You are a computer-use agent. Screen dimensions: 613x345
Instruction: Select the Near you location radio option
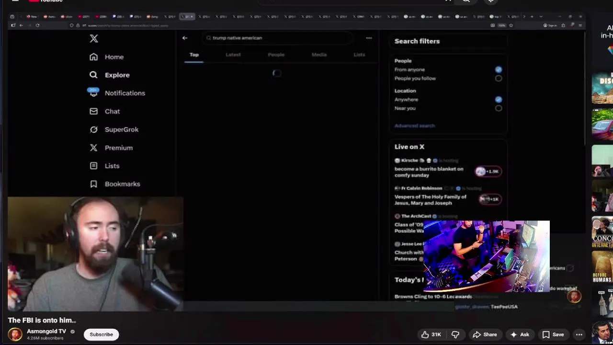(x=499, y=108)
